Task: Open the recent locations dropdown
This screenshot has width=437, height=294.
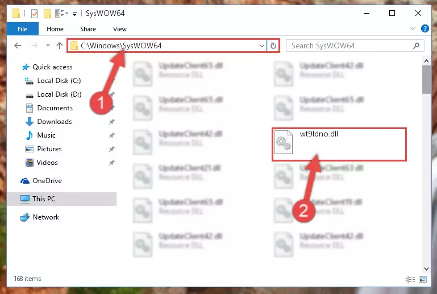Action: 48,45
